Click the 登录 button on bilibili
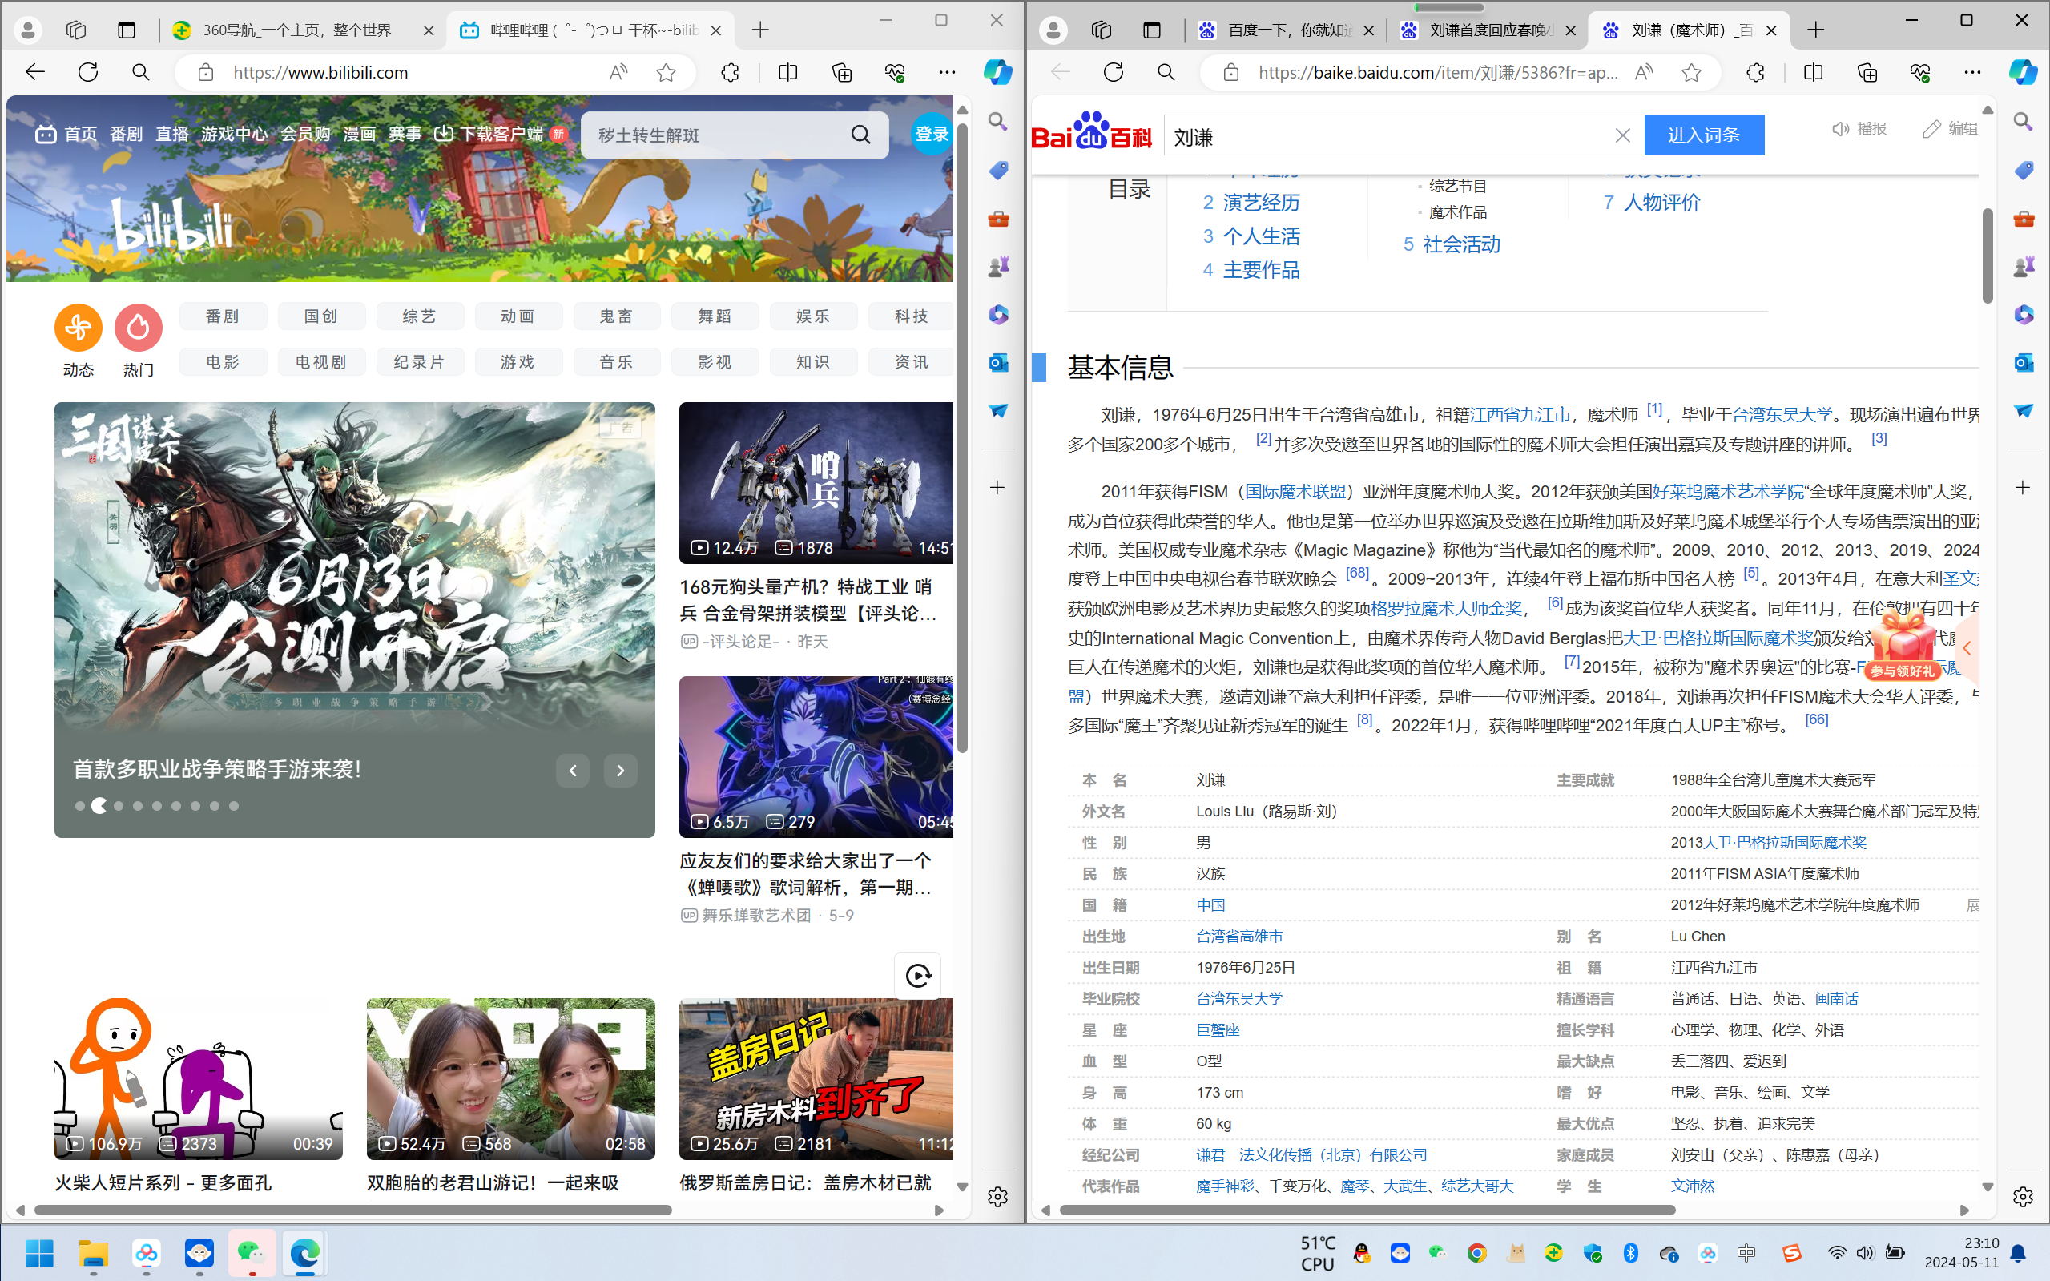The height and width of the screenshot is (1281, 2050). tap(931, 134)
